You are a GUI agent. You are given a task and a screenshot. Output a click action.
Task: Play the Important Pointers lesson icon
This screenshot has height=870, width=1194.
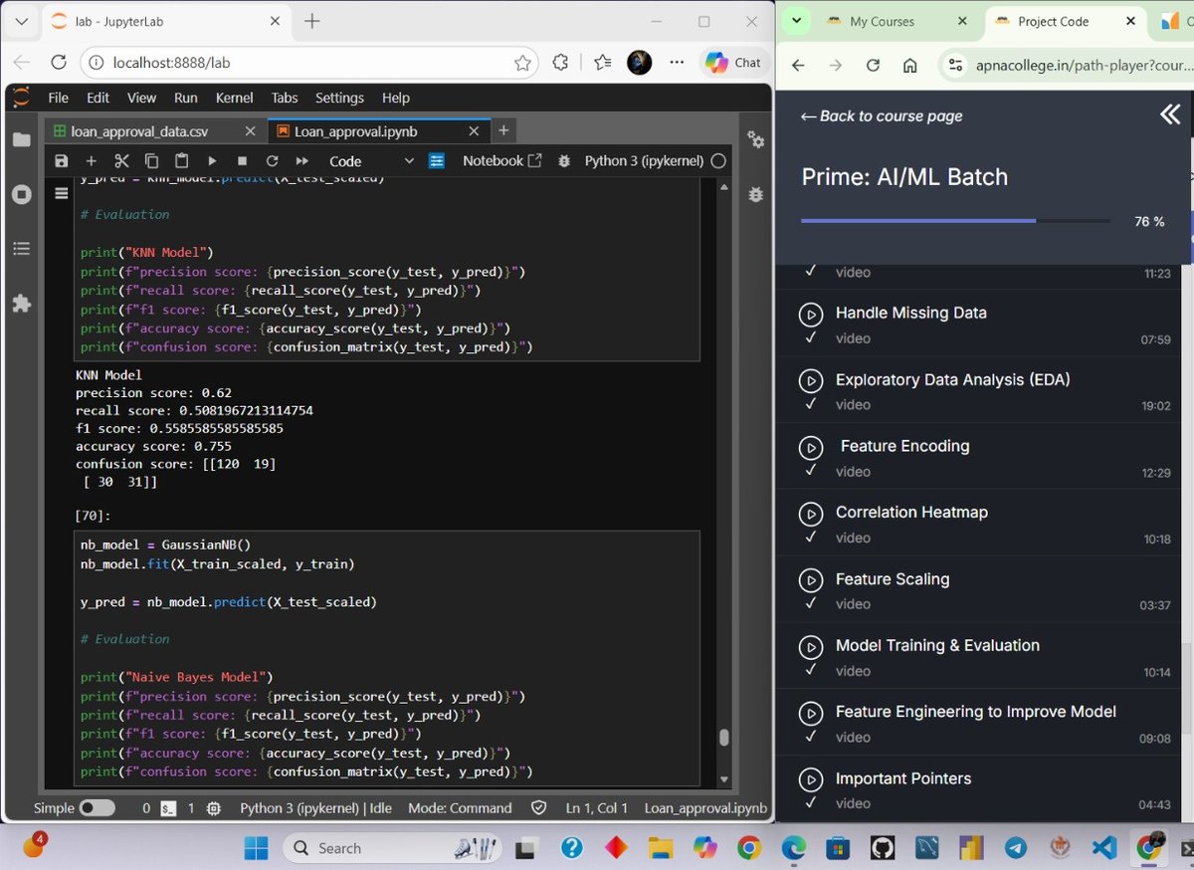(811, 779)
